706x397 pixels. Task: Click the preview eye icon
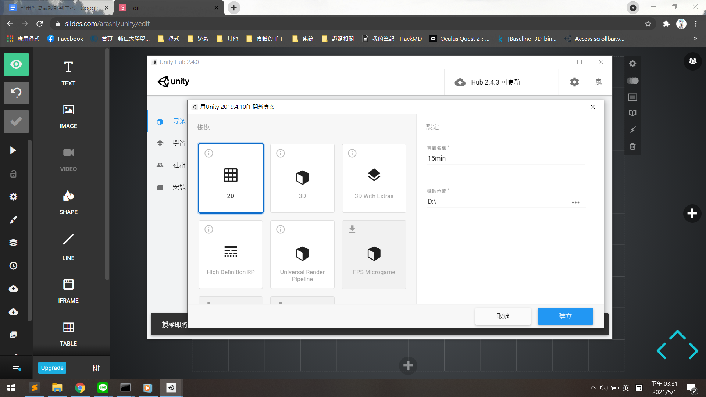coord(16,64)
